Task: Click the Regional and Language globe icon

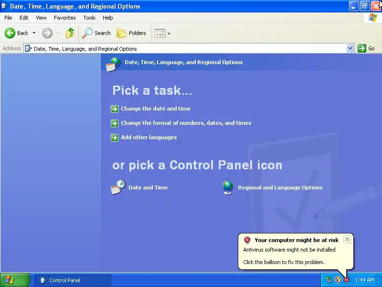Action: [x=228, y=188]
